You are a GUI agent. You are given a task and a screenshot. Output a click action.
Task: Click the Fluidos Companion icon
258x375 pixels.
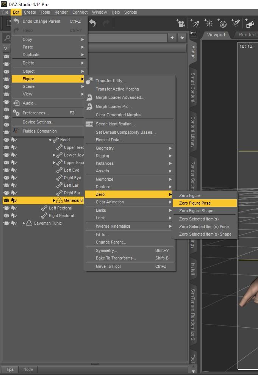(16, 131)
